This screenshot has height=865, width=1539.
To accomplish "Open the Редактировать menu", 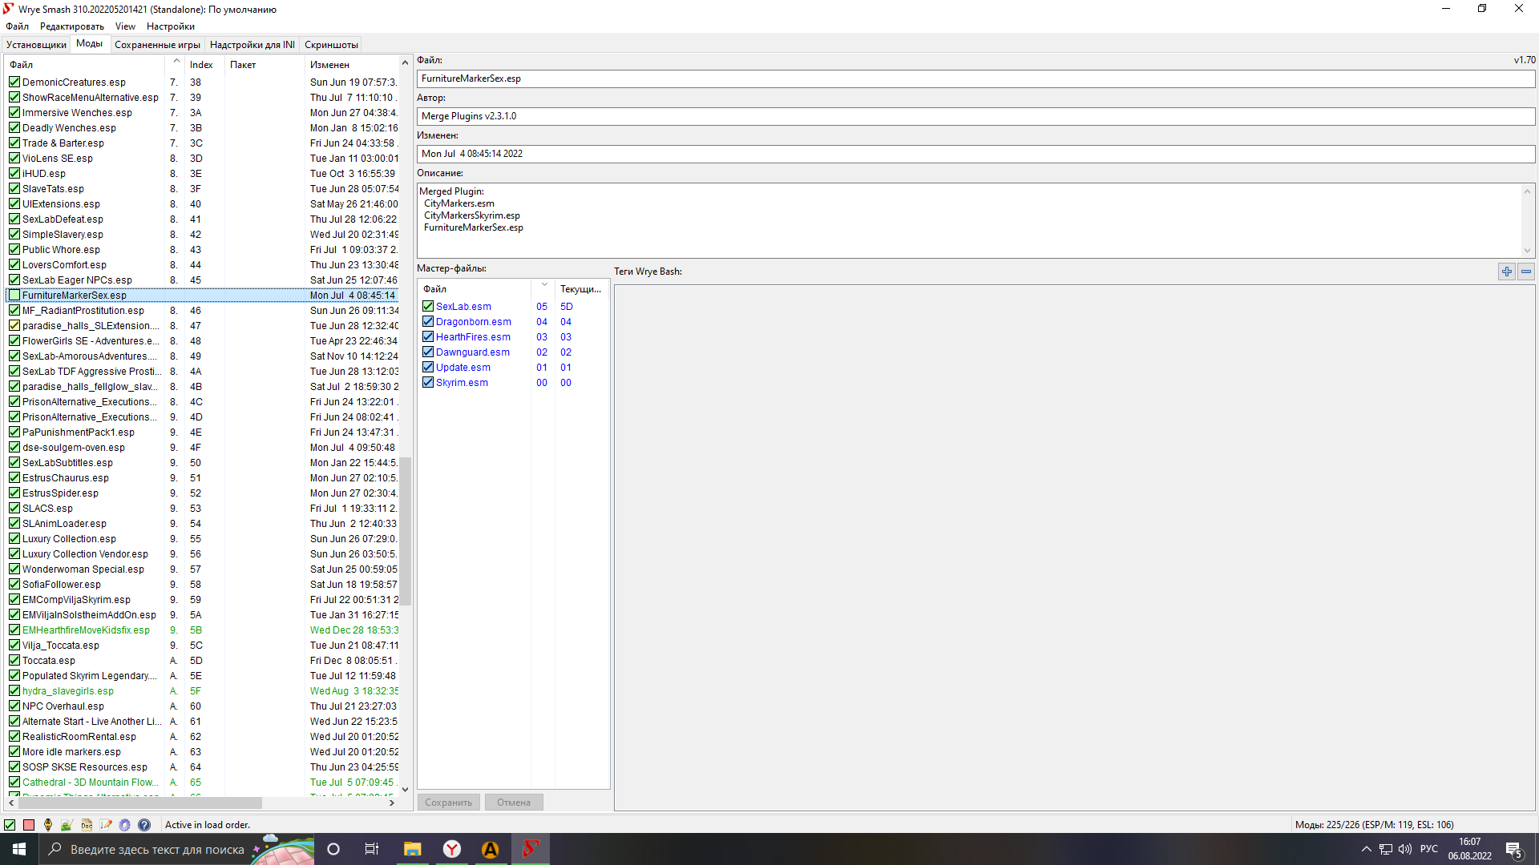I will [72, 26].
